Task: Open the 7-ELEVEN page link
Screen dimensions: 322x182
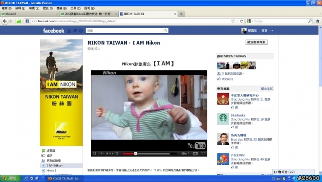Action: tap(237, 155)
